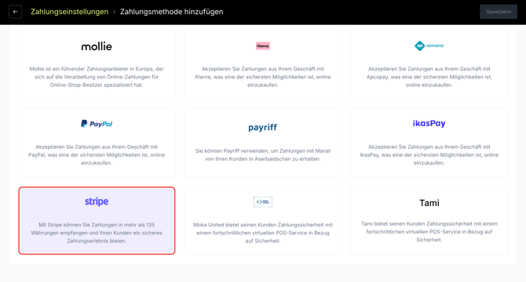
Task: Click the Klarna description text
Action: pyautogui.click(x=263, y=77)
